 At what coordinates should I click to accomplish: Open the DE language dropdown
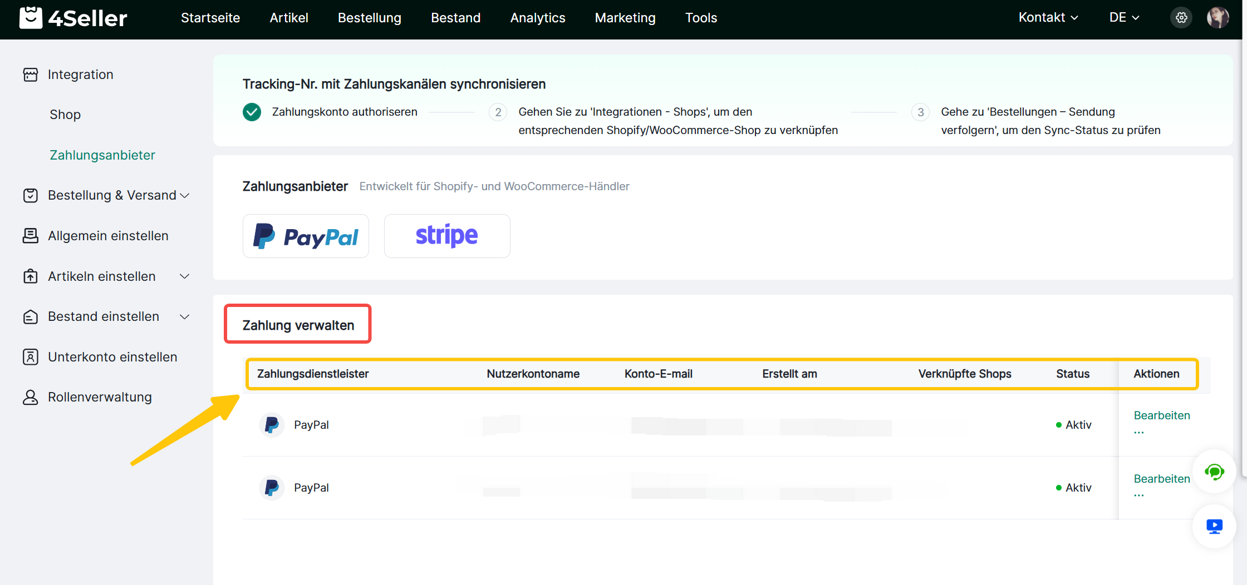[1123, 18]
